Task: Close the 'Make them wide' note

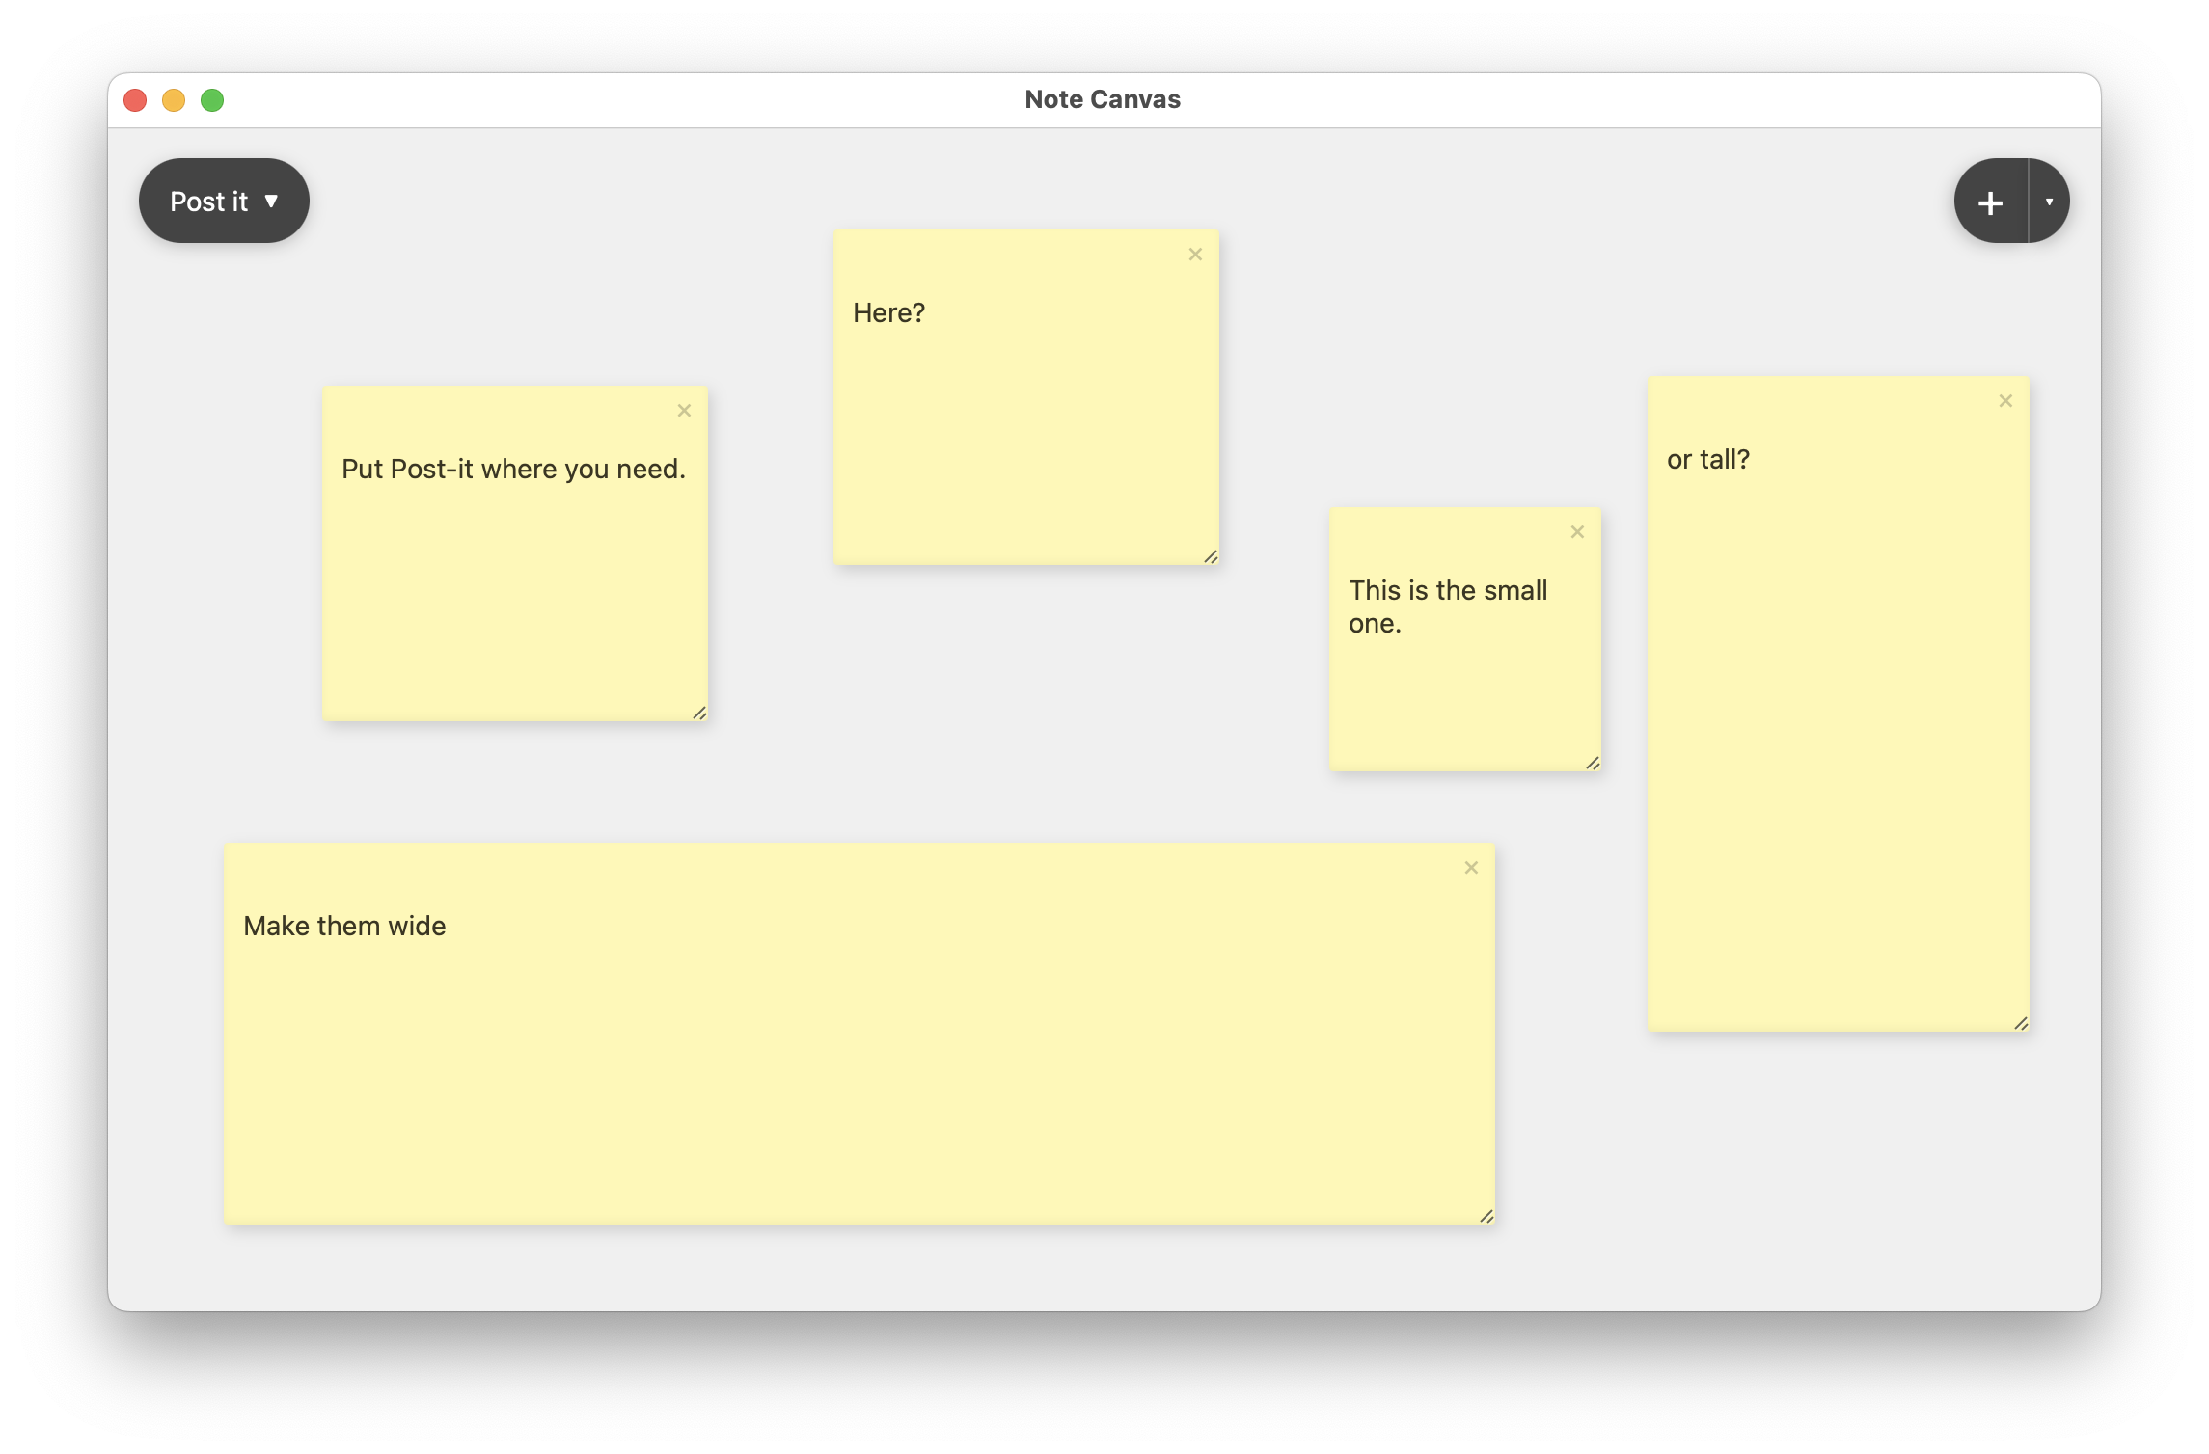Action: click(1471, 868)
